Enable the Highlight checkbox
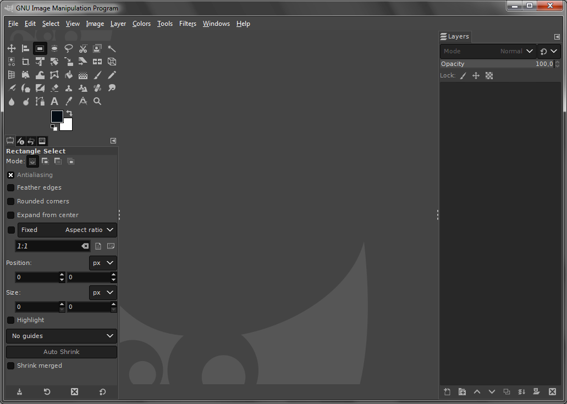 coord(11,320)
